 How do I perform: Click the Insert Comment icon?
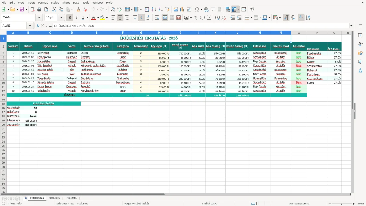(213, 9)
